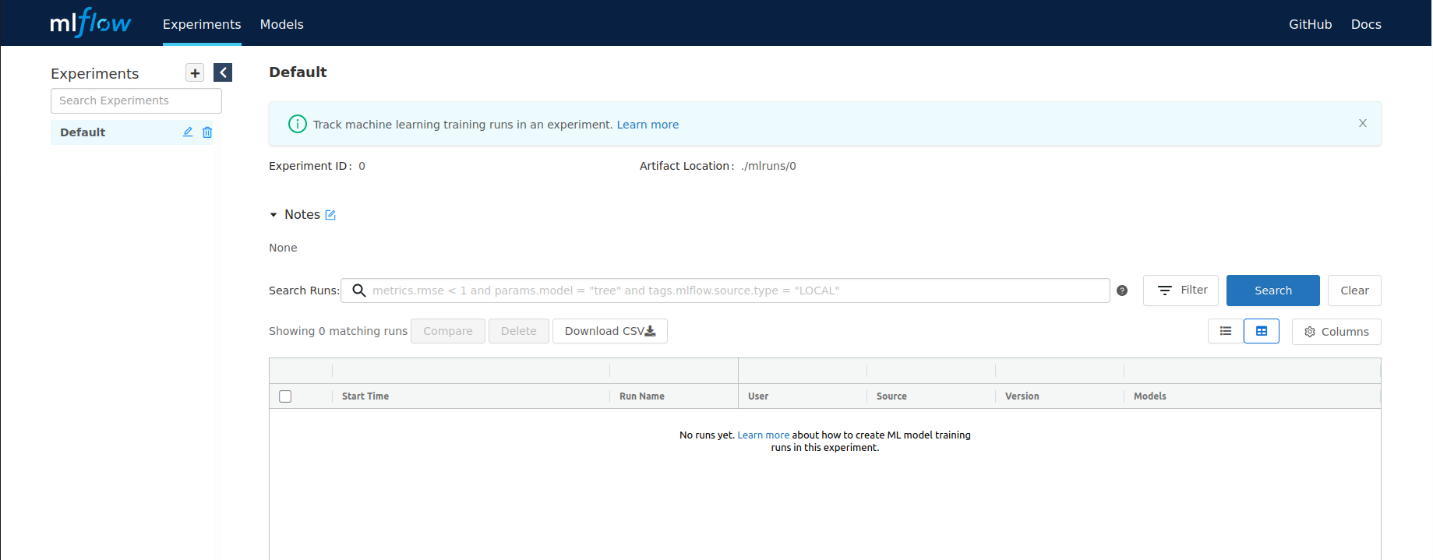Open the Experiments tab
The image size is (1433, 560).
[x=202, y=24]
